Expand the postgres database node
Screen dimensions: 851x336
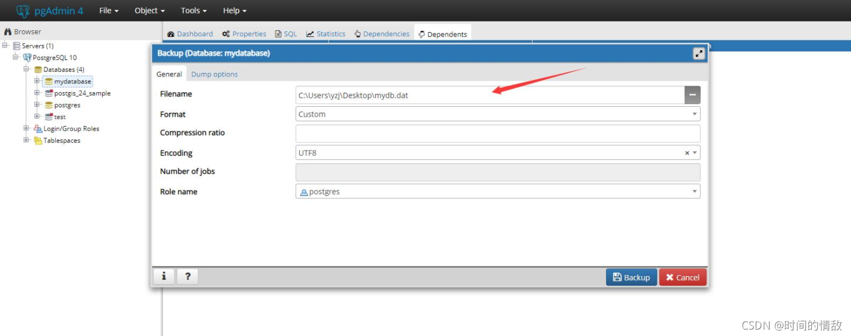(x=37, y=104)
